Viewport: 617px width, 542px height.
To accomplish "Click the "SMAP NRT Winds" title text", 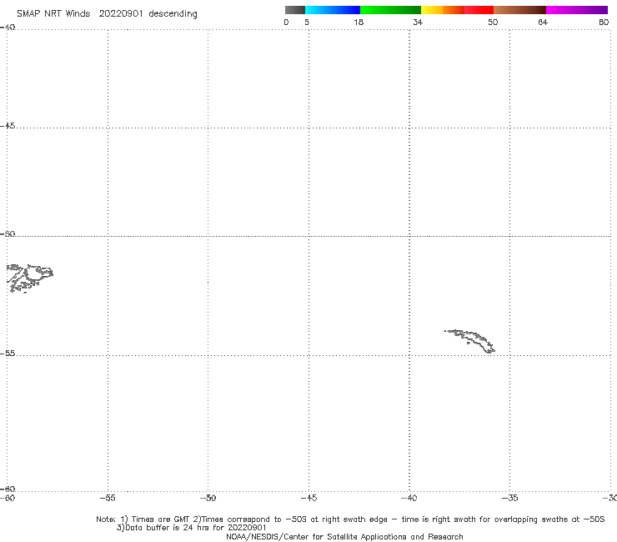I will tap(53, 14).
